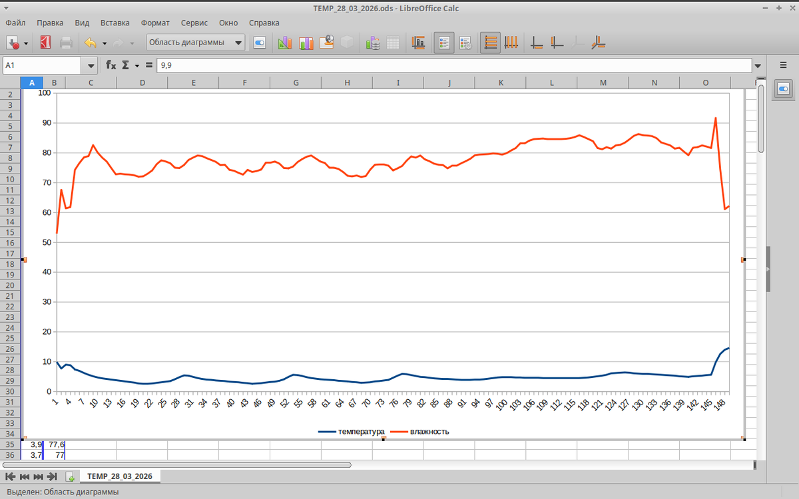This screenshot has width=799, height=499.
Task: Click the status bar text 'Выделен: Область диаграммы'
Action: (63, 492)
